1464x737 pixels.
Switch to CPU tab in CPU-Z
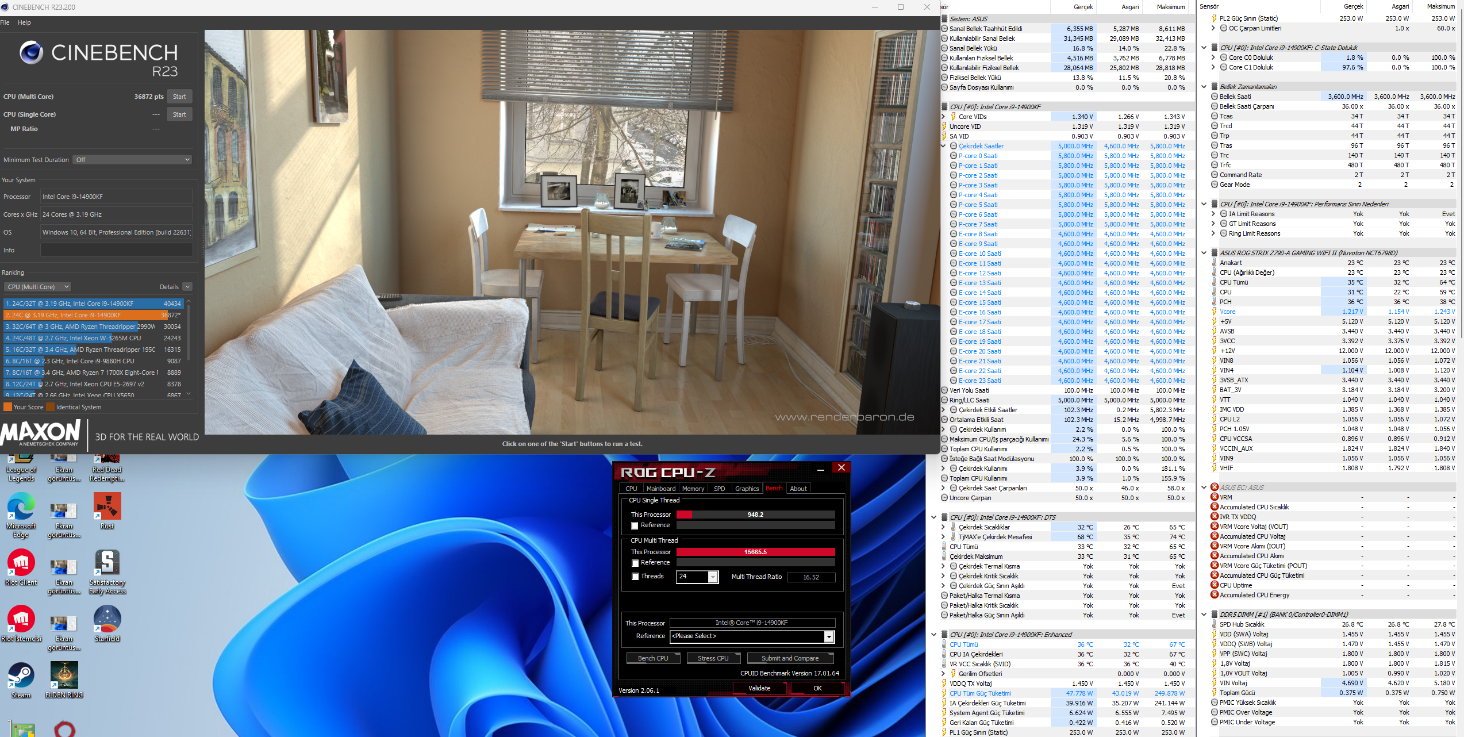(x=631, y=489)
